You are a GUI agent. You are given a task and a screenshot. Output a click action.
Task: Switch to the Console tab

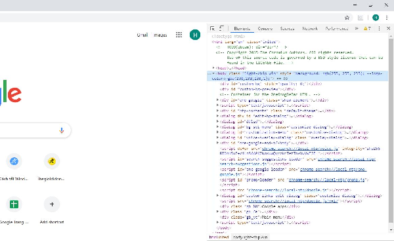(x=265, y=29)
